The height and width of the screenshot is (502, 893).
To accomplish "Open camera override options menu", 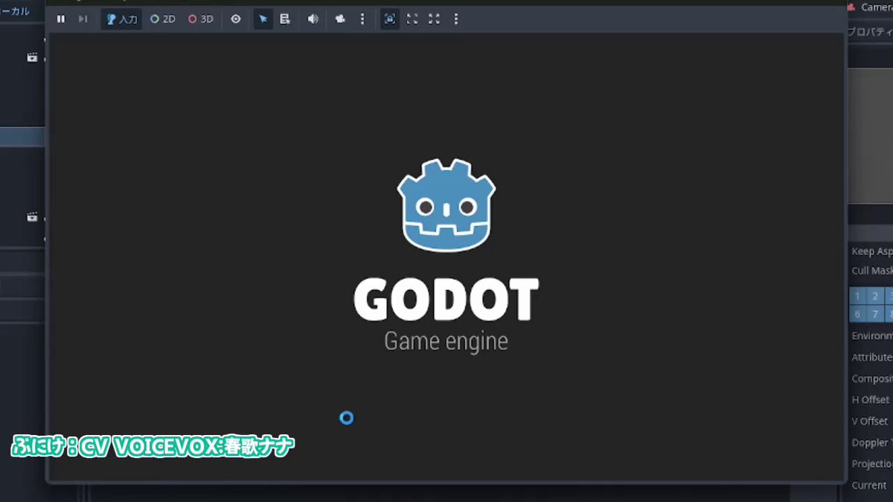I will [x=362, y=19].
